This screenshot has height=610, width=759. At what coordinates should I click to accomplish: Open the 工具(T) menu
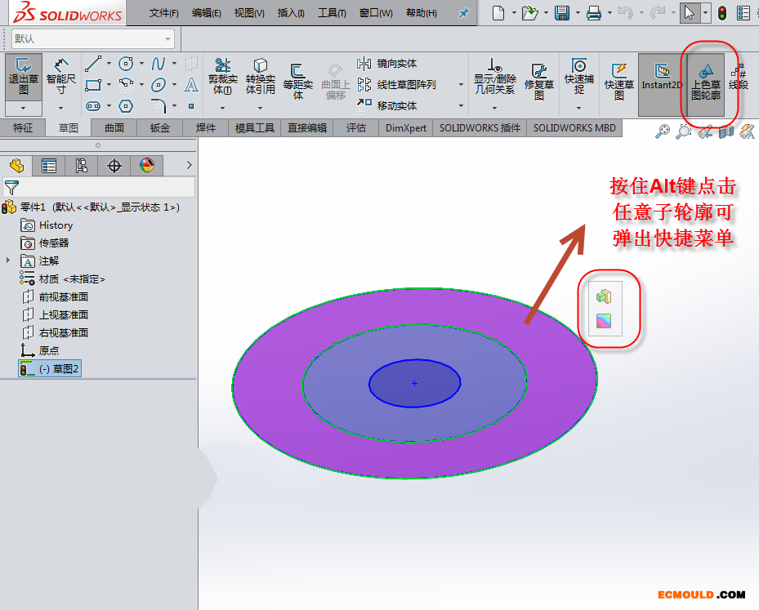(x=332, y=13)
